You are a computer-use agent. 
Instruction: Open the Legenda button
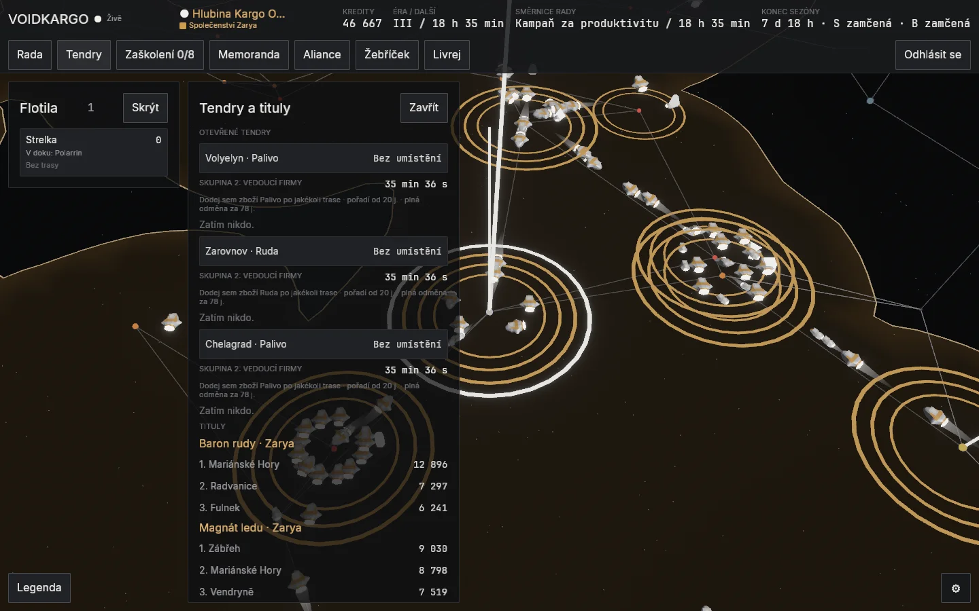pos(39,588)
